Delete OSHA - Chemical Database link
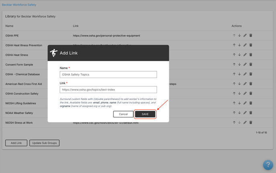Screen dimensions: 276x173 (251, 74)
